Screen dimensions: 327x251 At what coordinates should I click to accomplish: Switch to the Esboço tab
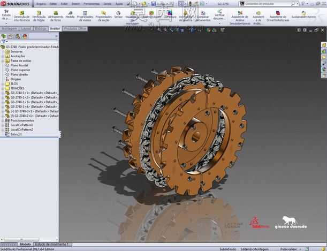tap(41, 28)
